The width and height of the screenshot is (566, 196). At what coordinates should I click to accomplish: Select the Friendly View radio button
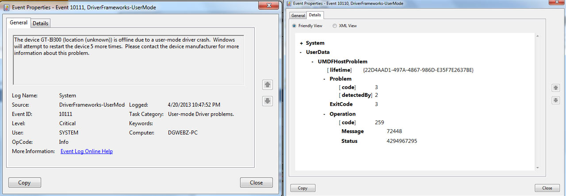(294, 26)
